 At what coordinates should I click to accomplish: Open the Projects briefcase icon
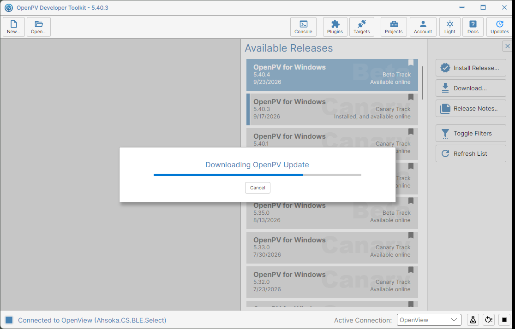(394, 27)
